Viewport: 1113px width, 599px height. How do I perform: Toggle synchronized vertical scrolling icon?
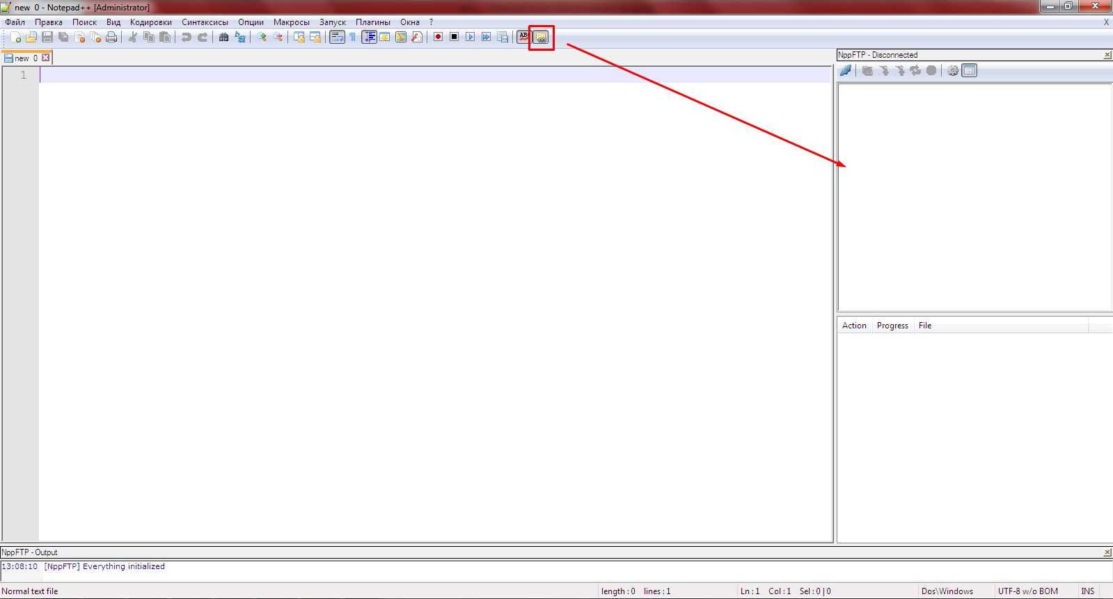(x=299, y=37)
